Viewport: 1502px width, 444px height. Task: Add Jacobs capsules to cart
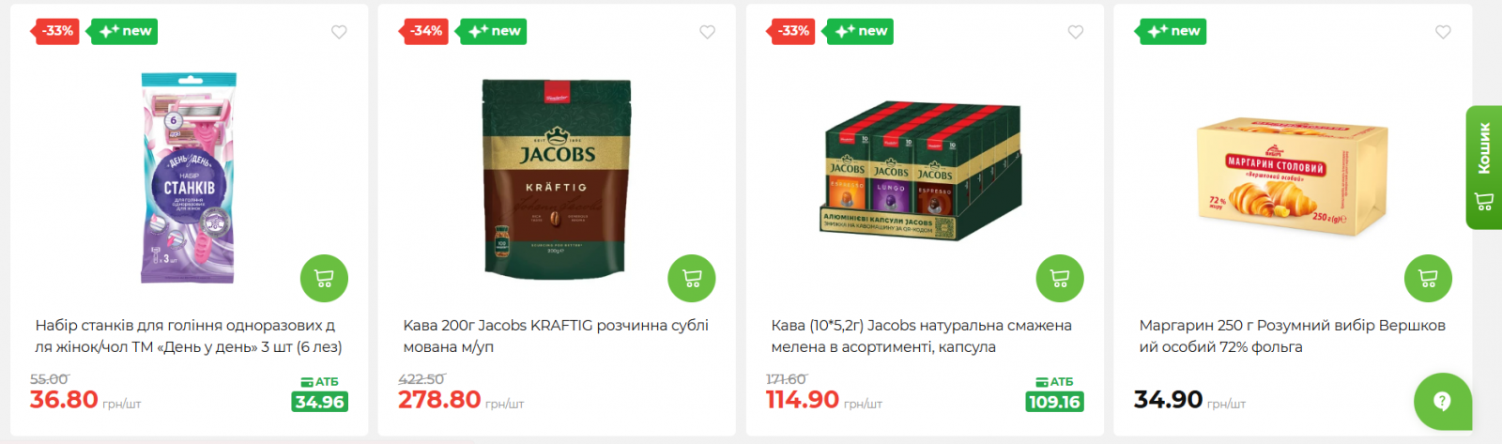click(1060, 279)
